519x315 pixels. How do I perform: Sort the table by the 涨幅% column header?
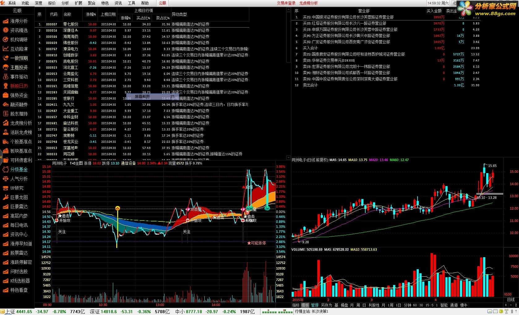(x=91, y=14)
